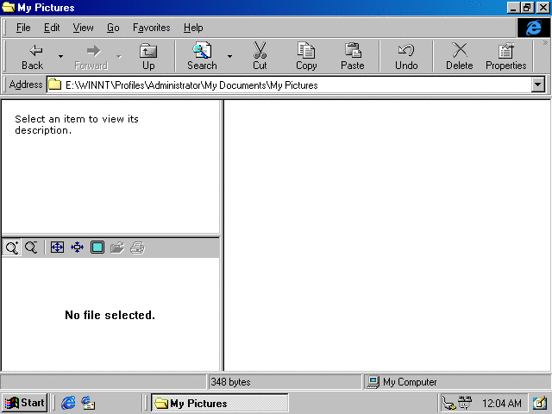
Task: Click the Address bar path field
Action: (x=289, y=85)
